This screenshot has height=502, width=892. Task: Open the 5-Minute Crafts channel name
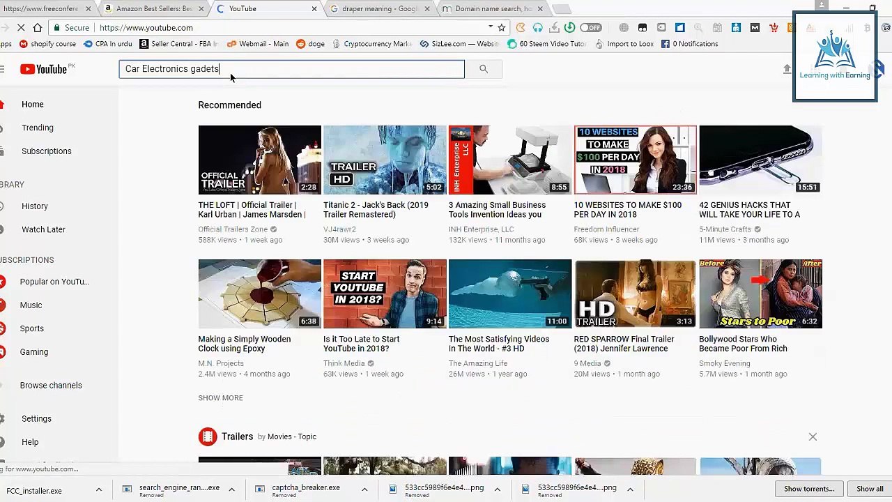coord(725,229)
